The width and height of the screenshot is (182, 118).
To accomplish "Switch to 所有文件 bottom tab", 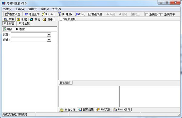I will point(68,109).
